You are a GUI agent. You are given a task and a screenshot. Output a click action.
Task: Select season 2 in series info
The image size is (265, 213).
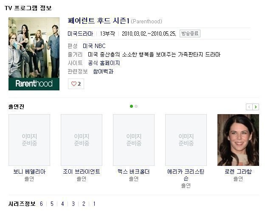pos(84,204)
